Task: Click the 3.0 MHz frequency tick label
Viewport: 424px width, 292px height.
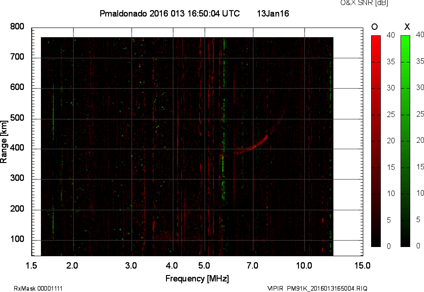Action: (131, 265)
